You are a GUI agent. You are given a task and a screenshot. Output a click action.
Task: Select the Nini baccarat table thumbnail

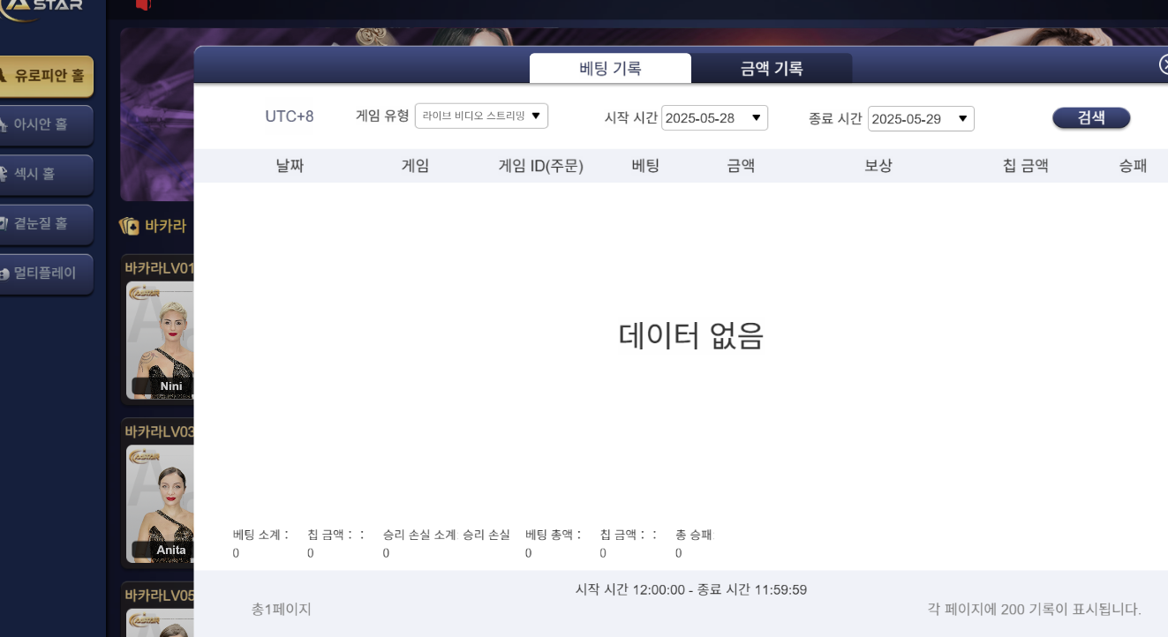coord(159,340)
